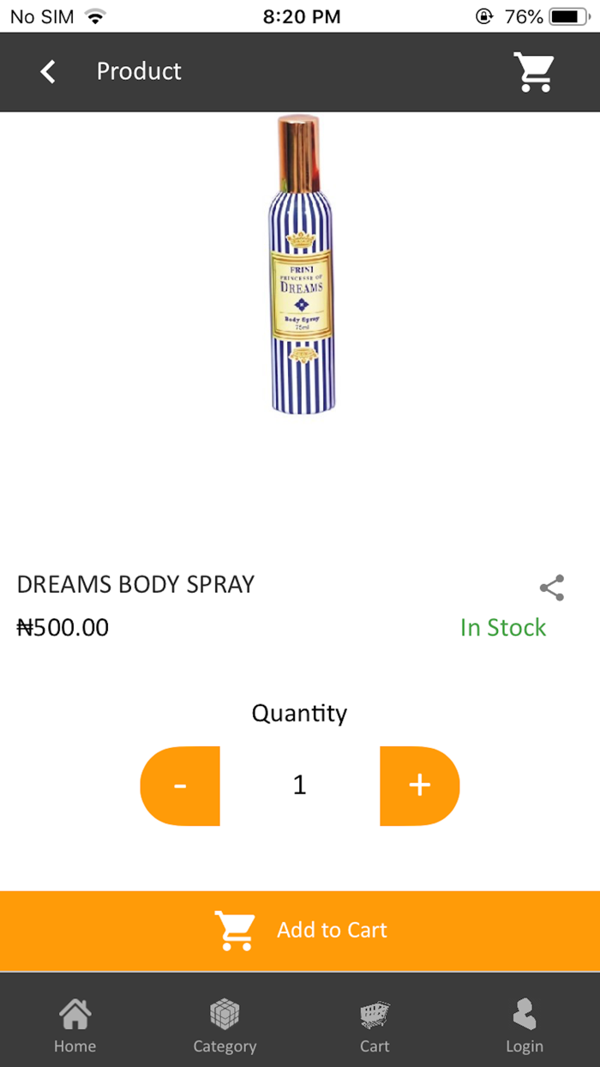Viewport: 600px width, 1067px height.
Task: Tap the In Stock status label
Action: [x=502, y=628]
